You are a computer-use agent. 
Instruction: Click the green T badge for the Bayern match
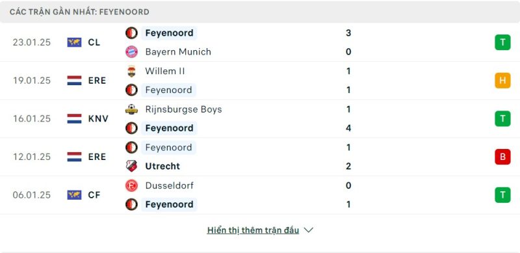click(x=502, y=42)
